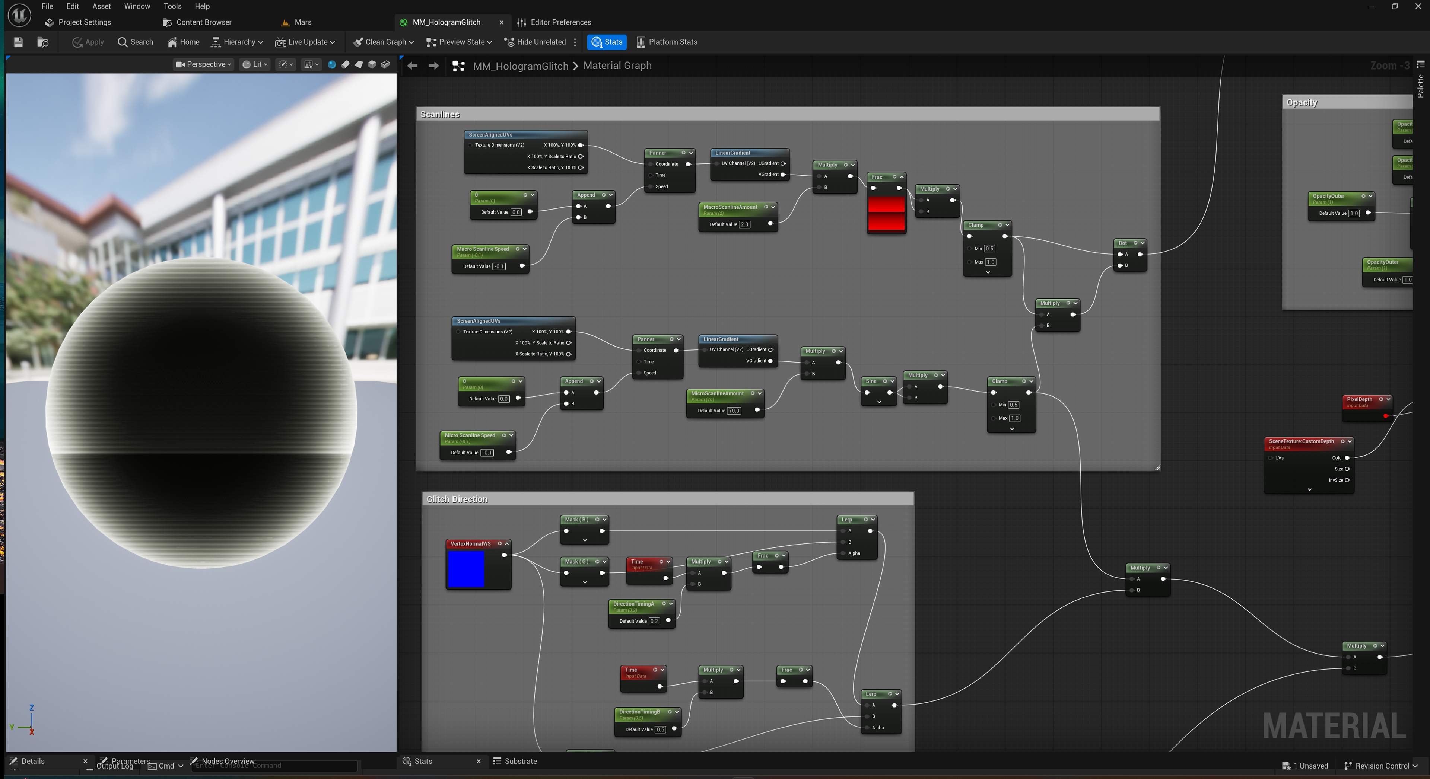Expand the Hierarchy dropdown
This screenshot has height=779, width=1430.
point(237,42)
